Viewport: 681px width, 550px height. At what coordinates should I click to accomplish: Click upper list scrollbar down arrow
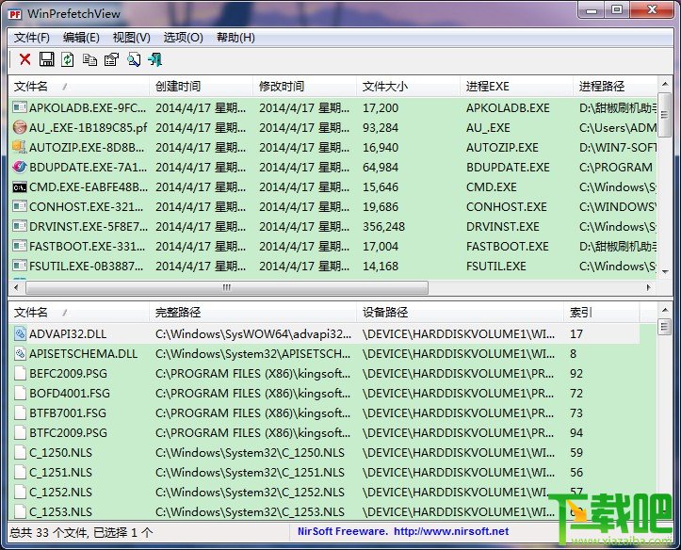(x=664, y=272)
